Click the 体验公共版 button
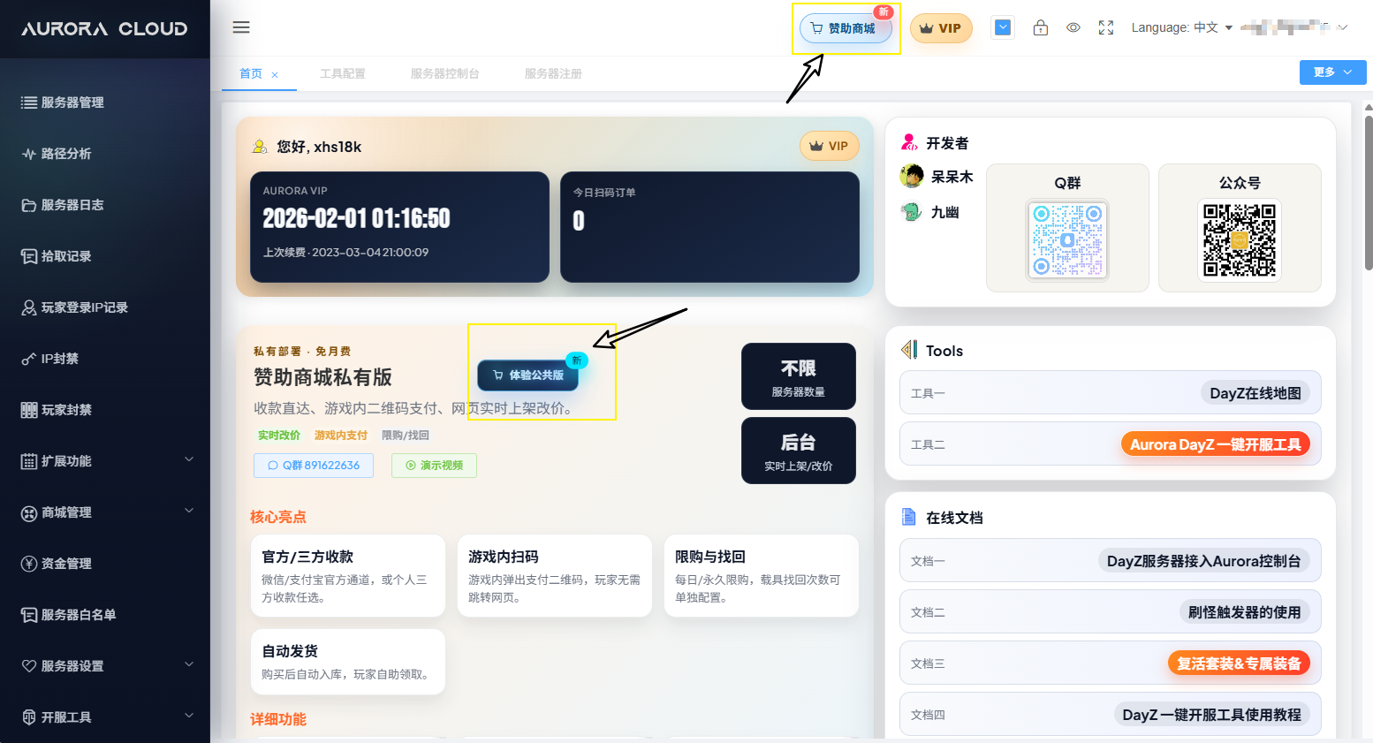The image size is (1373, 743). tap(528, 375)
